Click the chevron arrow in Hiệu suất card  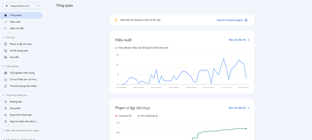point(249,40)
